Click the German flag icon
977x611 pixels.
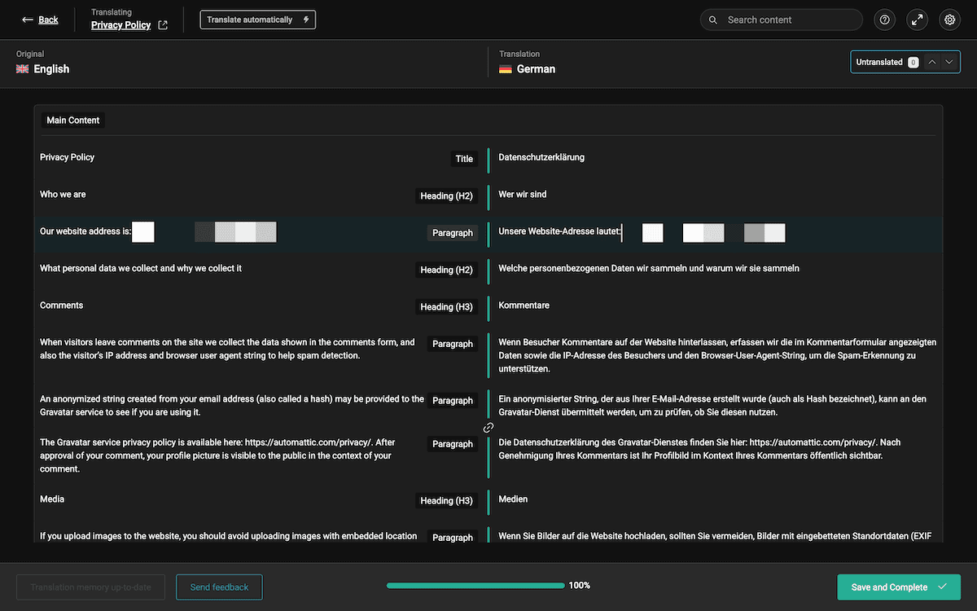(x=506, y=69)
